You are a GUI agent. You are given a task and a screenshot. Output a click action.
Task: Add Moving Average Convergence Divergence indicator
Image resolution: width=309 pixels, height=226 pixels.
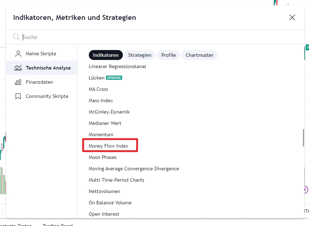134,169
